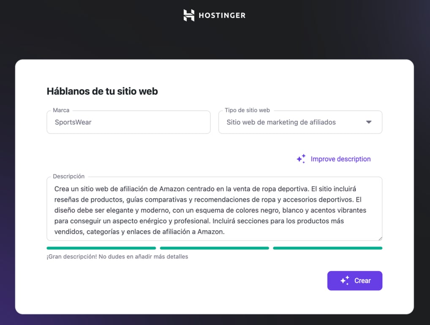Click the '¡Gran descripción!' feedback message
This screenshot has height=325, width=430.
[x=117, y=256]
